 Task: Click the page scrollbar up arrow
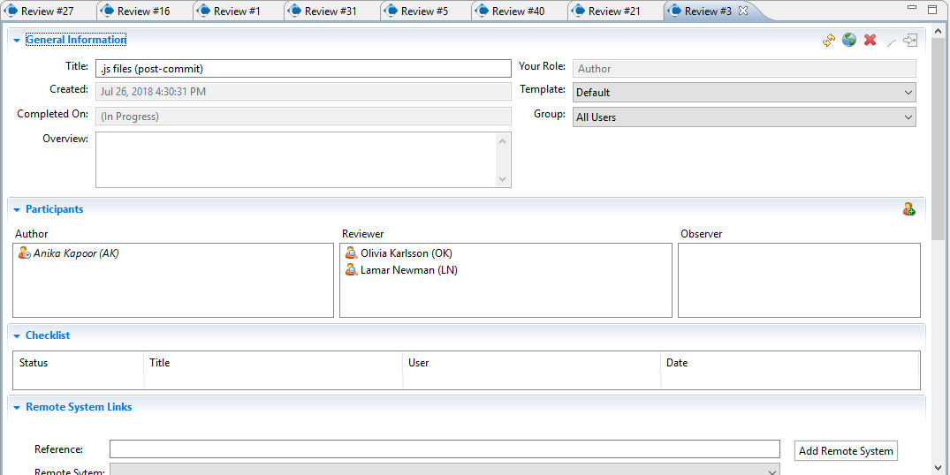tap(938, 32)
